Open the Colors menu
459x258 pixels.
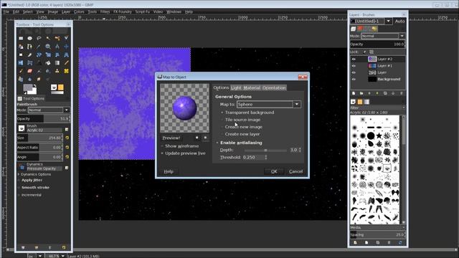[x=79, y=11]
